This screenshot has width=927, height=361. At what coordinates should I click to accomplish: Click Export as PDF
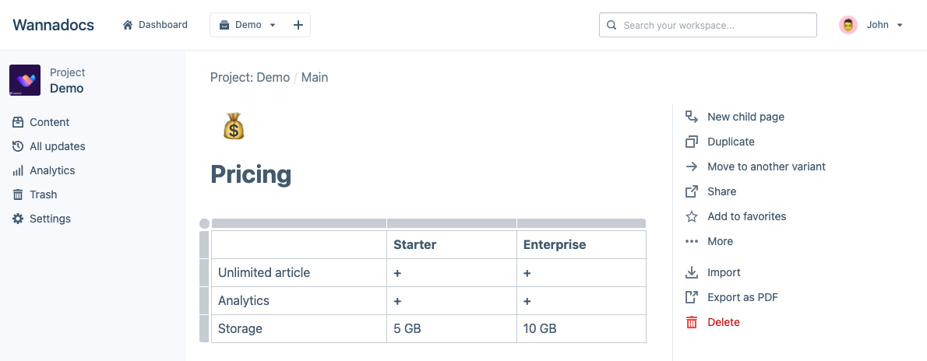point(742,297)
